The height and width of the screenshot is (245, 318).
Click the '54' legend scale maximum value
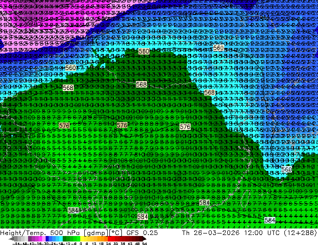pyautogui.click(x=144, y=243)
